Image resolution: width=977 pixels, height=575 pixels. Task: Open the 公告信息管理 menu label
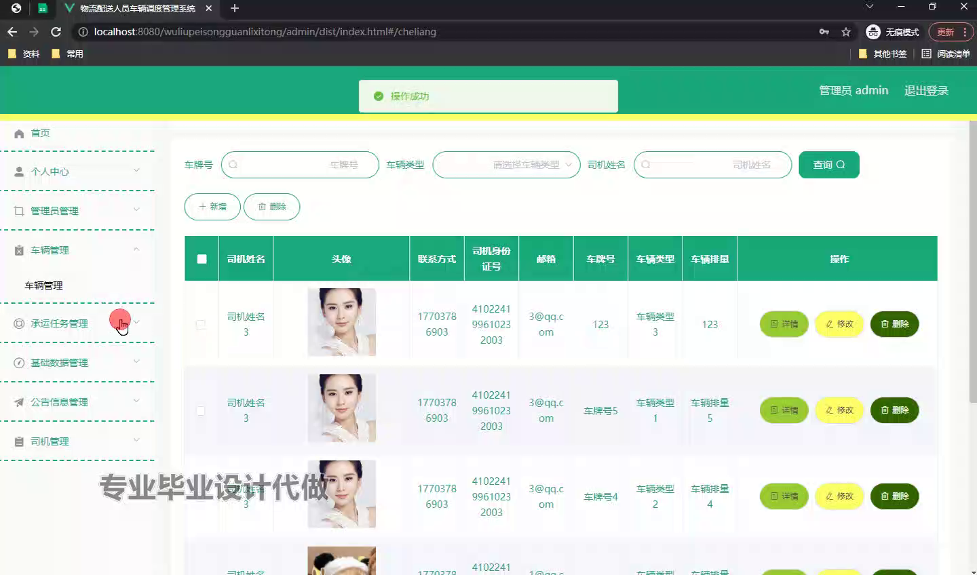click(59, 402)
